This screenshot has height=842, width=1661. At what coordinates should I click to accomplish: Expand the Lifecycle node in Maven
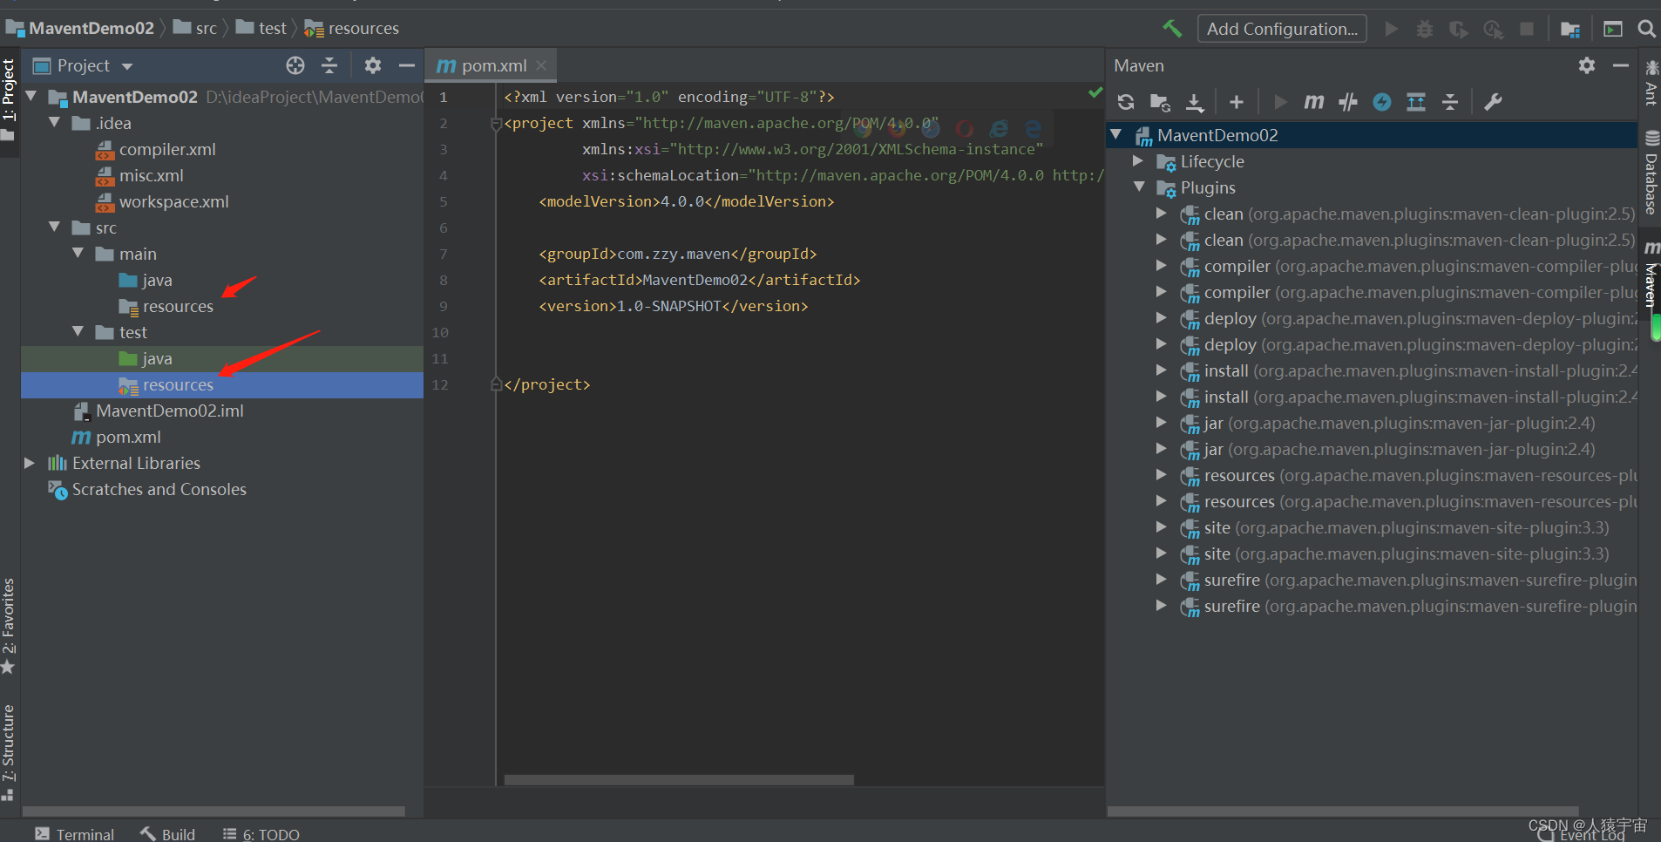pyautogui.click(x=1137, y=161)
